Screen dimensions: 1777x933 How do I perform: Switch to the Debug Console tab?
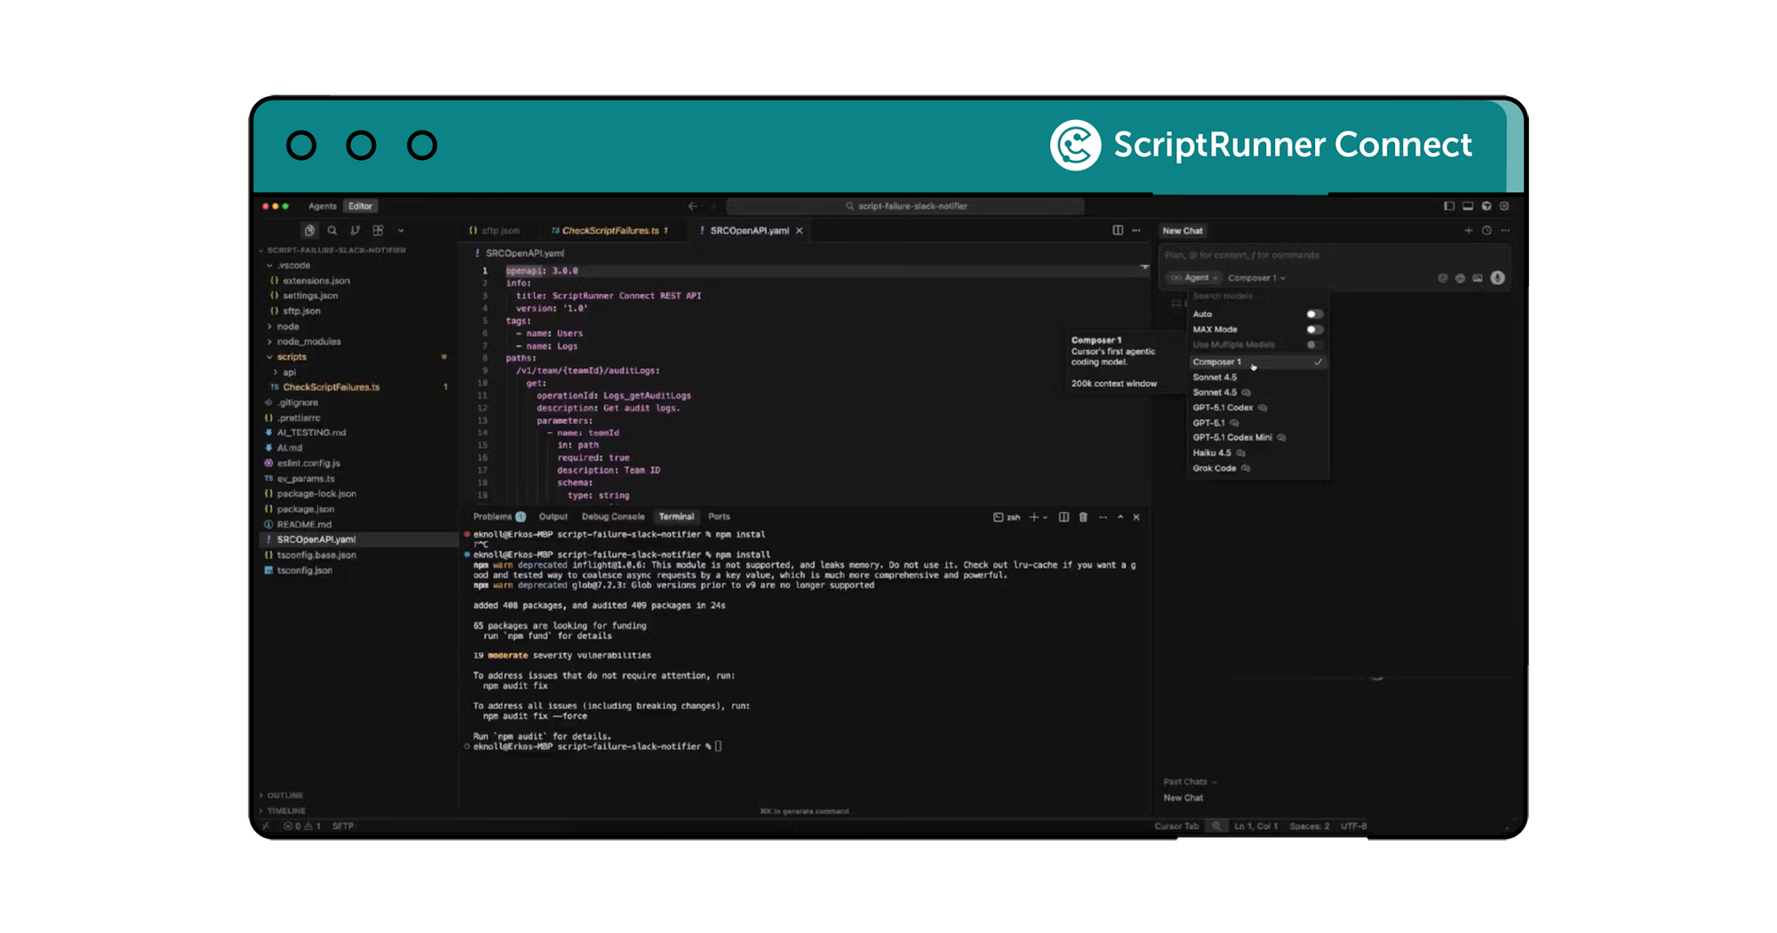point(613,517)
